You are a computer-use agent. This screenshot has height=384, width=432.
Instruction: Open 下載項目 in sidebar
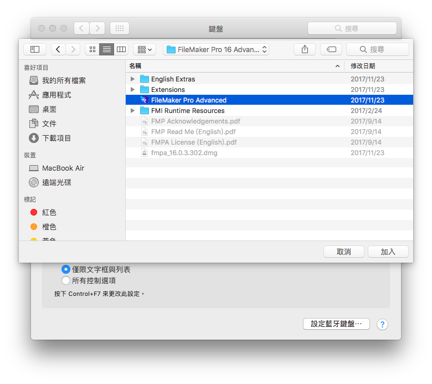[50, 138]
